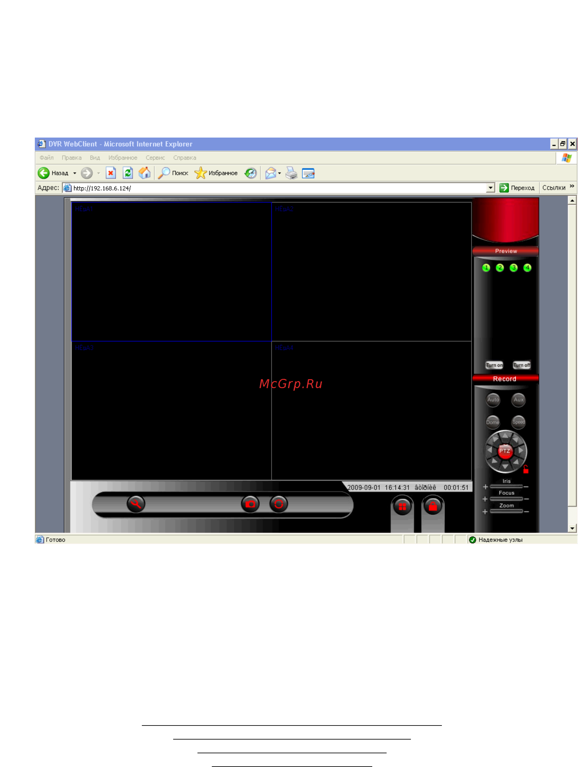Open the address bar dropdown arrow
Screen dimensions: 578x767
click(490, 188)
